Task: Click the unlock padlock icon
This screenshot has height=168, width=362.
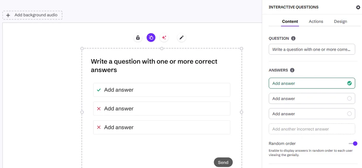Action: [138, 38]
